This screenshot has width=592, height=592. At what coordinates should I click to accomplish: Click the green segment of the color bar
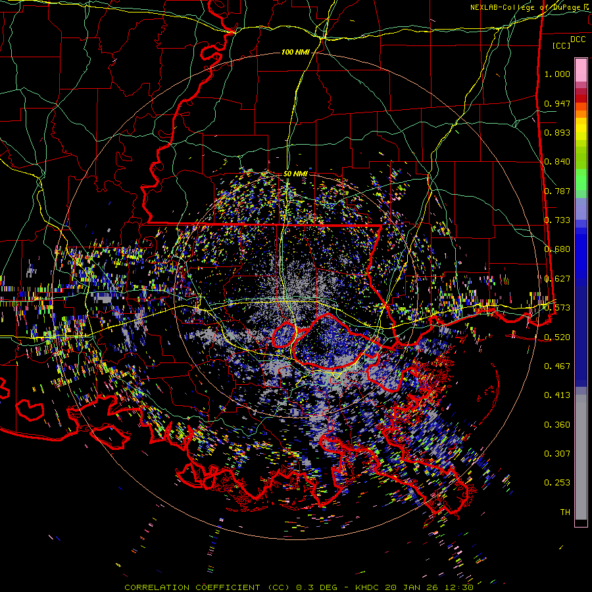pos(581,180)
